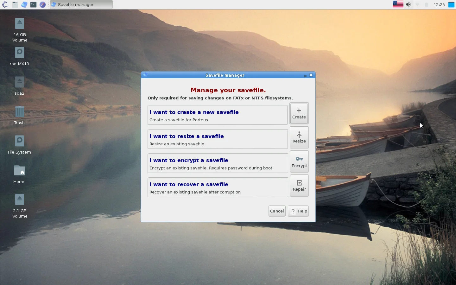Screen dimensions: 456x285
Task: Click the "Manage your savefile." heading
Action: (x=228, y=90)
